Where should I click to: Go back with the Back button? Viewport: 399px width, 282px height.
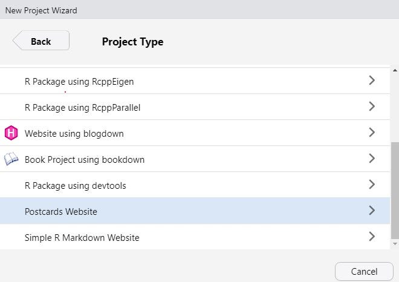(x=41, y=41)
